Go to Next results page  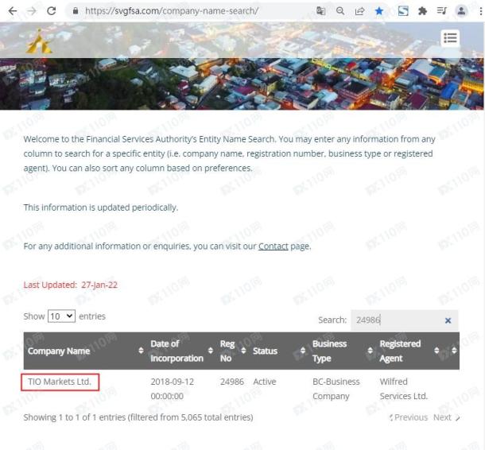click(447, 417)
